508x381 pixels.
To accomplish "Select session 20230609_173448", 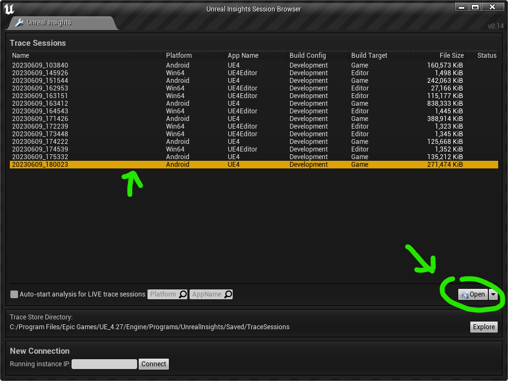I will point(254,134).
